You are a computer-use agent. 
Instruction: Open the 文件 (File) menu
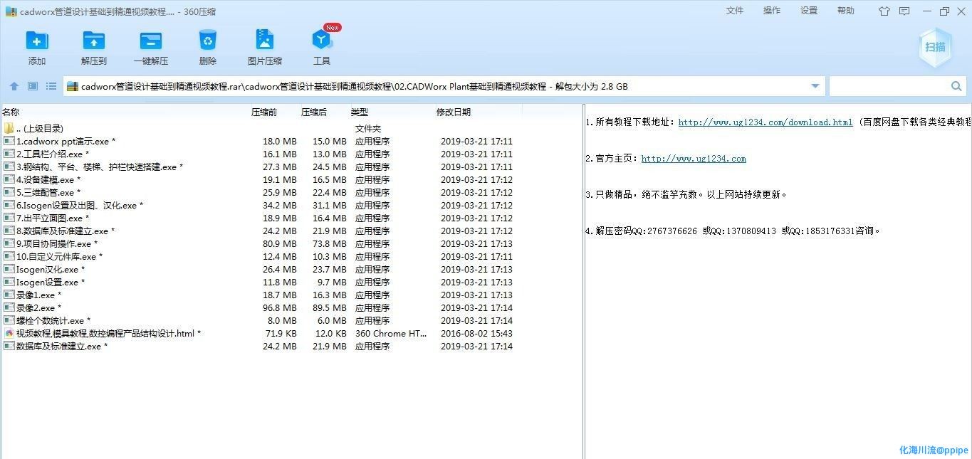tap(735, 11)
